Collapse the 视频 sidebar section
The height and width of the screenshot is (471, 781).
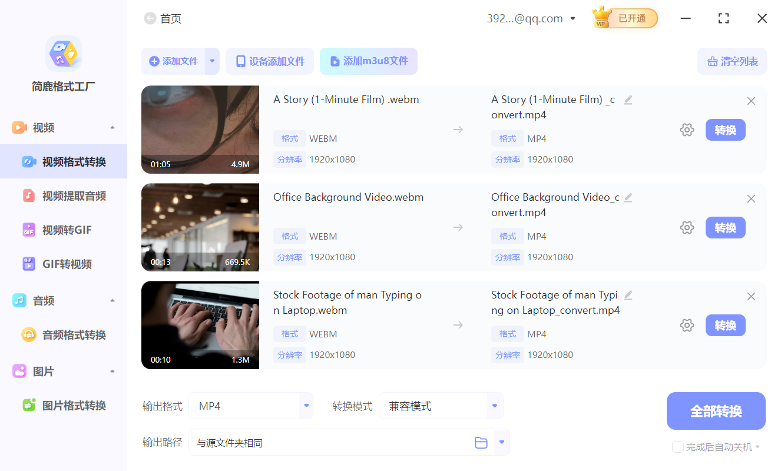(112, 127)
